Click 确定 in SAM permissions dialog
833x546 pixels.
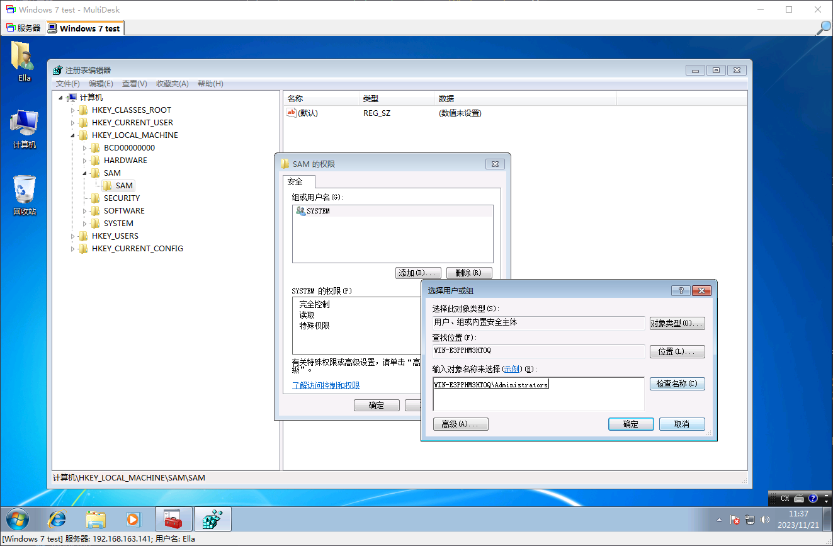coord(377,405)
